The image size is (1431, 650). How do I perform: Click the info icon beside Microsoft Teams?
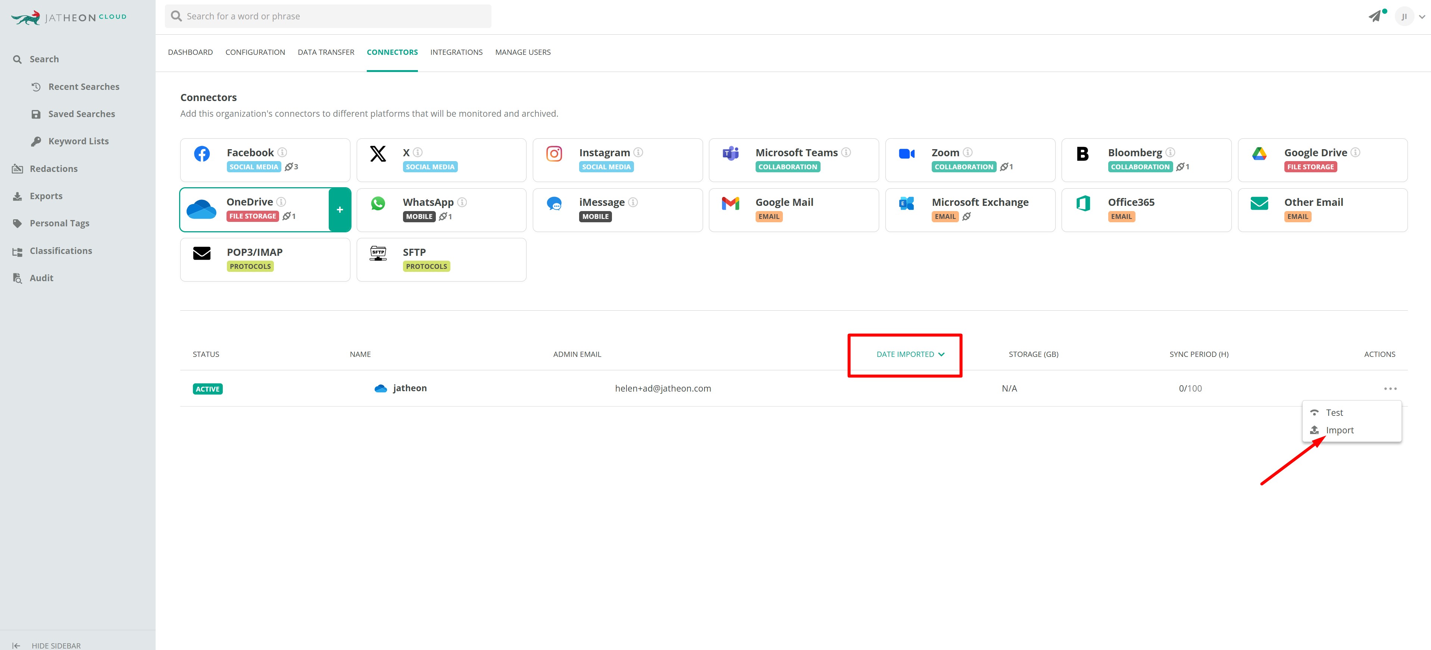click(846, 152)
